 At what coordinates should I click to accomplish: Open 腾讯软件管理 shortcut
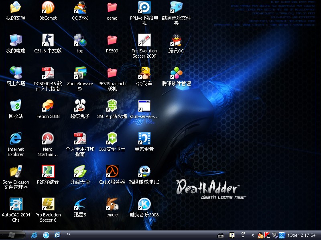[x=176, y=73]
